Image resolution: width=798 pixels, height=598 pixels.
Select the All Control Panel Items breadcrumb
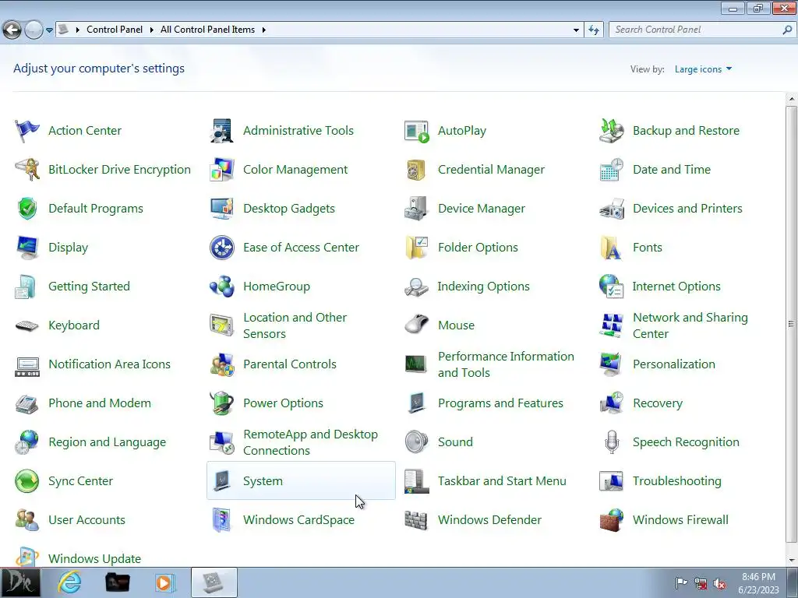(x=207, y=30)
